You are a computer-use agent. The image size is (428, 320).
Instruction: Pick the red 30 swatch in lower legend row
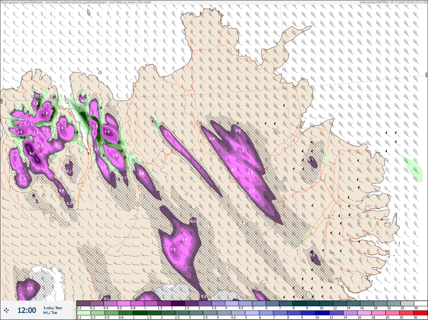pos(421,313)
